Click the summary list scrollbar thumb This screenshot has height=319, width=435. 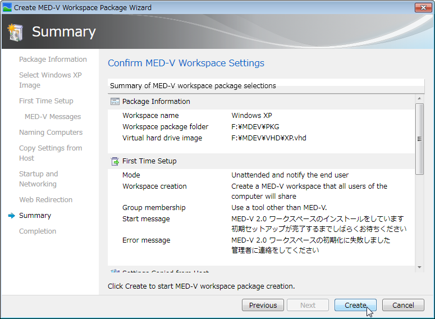click(419, 139)
